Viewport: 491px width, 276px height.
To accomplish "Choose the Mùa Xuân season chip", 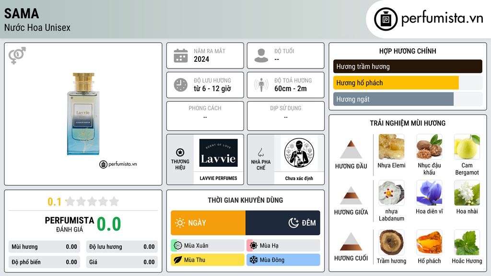I will (208, 245).
